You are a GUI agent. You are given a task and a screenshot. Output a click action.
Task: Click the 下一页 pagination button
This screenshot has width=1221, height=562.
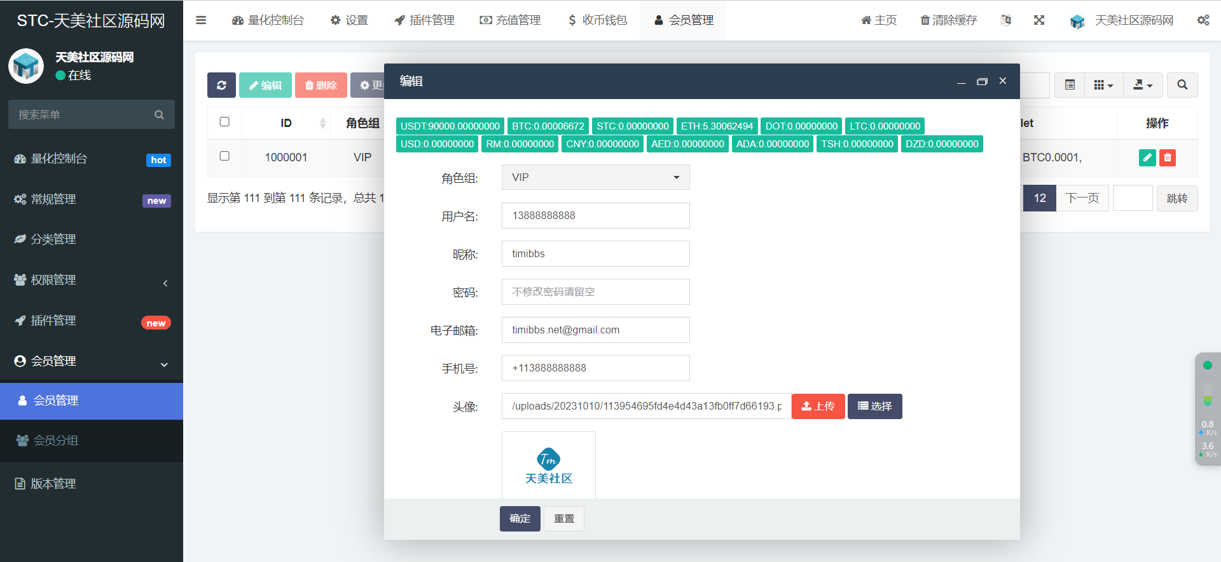(x=1082, y=198)
